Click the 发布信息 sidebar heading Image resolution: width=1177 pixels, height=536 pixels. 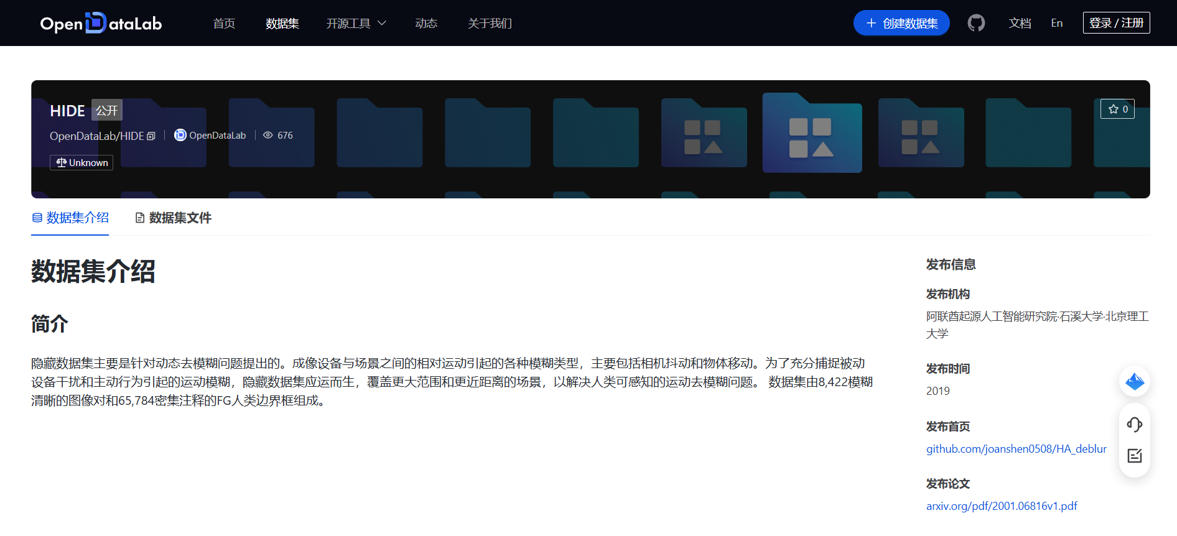(951, 264)
